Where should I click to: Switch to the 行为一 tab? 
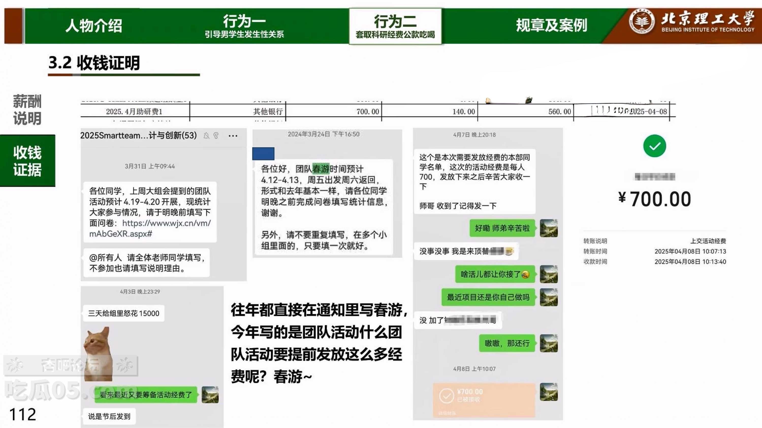pyautogui.click(x=244, y=26)
